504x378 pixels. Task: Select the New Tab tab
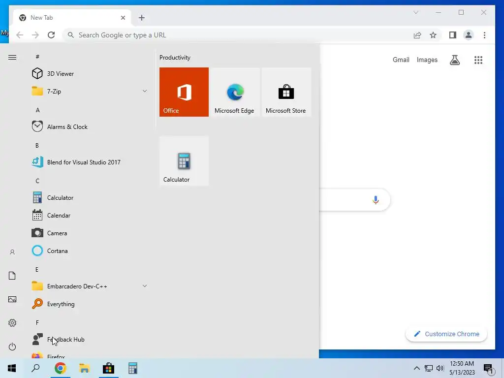(72, 18)
